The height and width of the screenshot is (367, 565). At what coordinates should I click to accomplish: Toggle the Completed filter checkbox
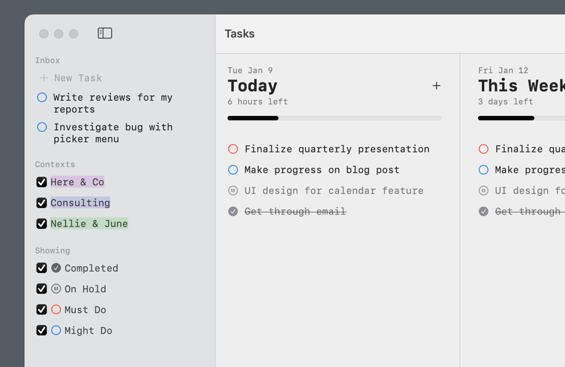[x=41, y=268]
